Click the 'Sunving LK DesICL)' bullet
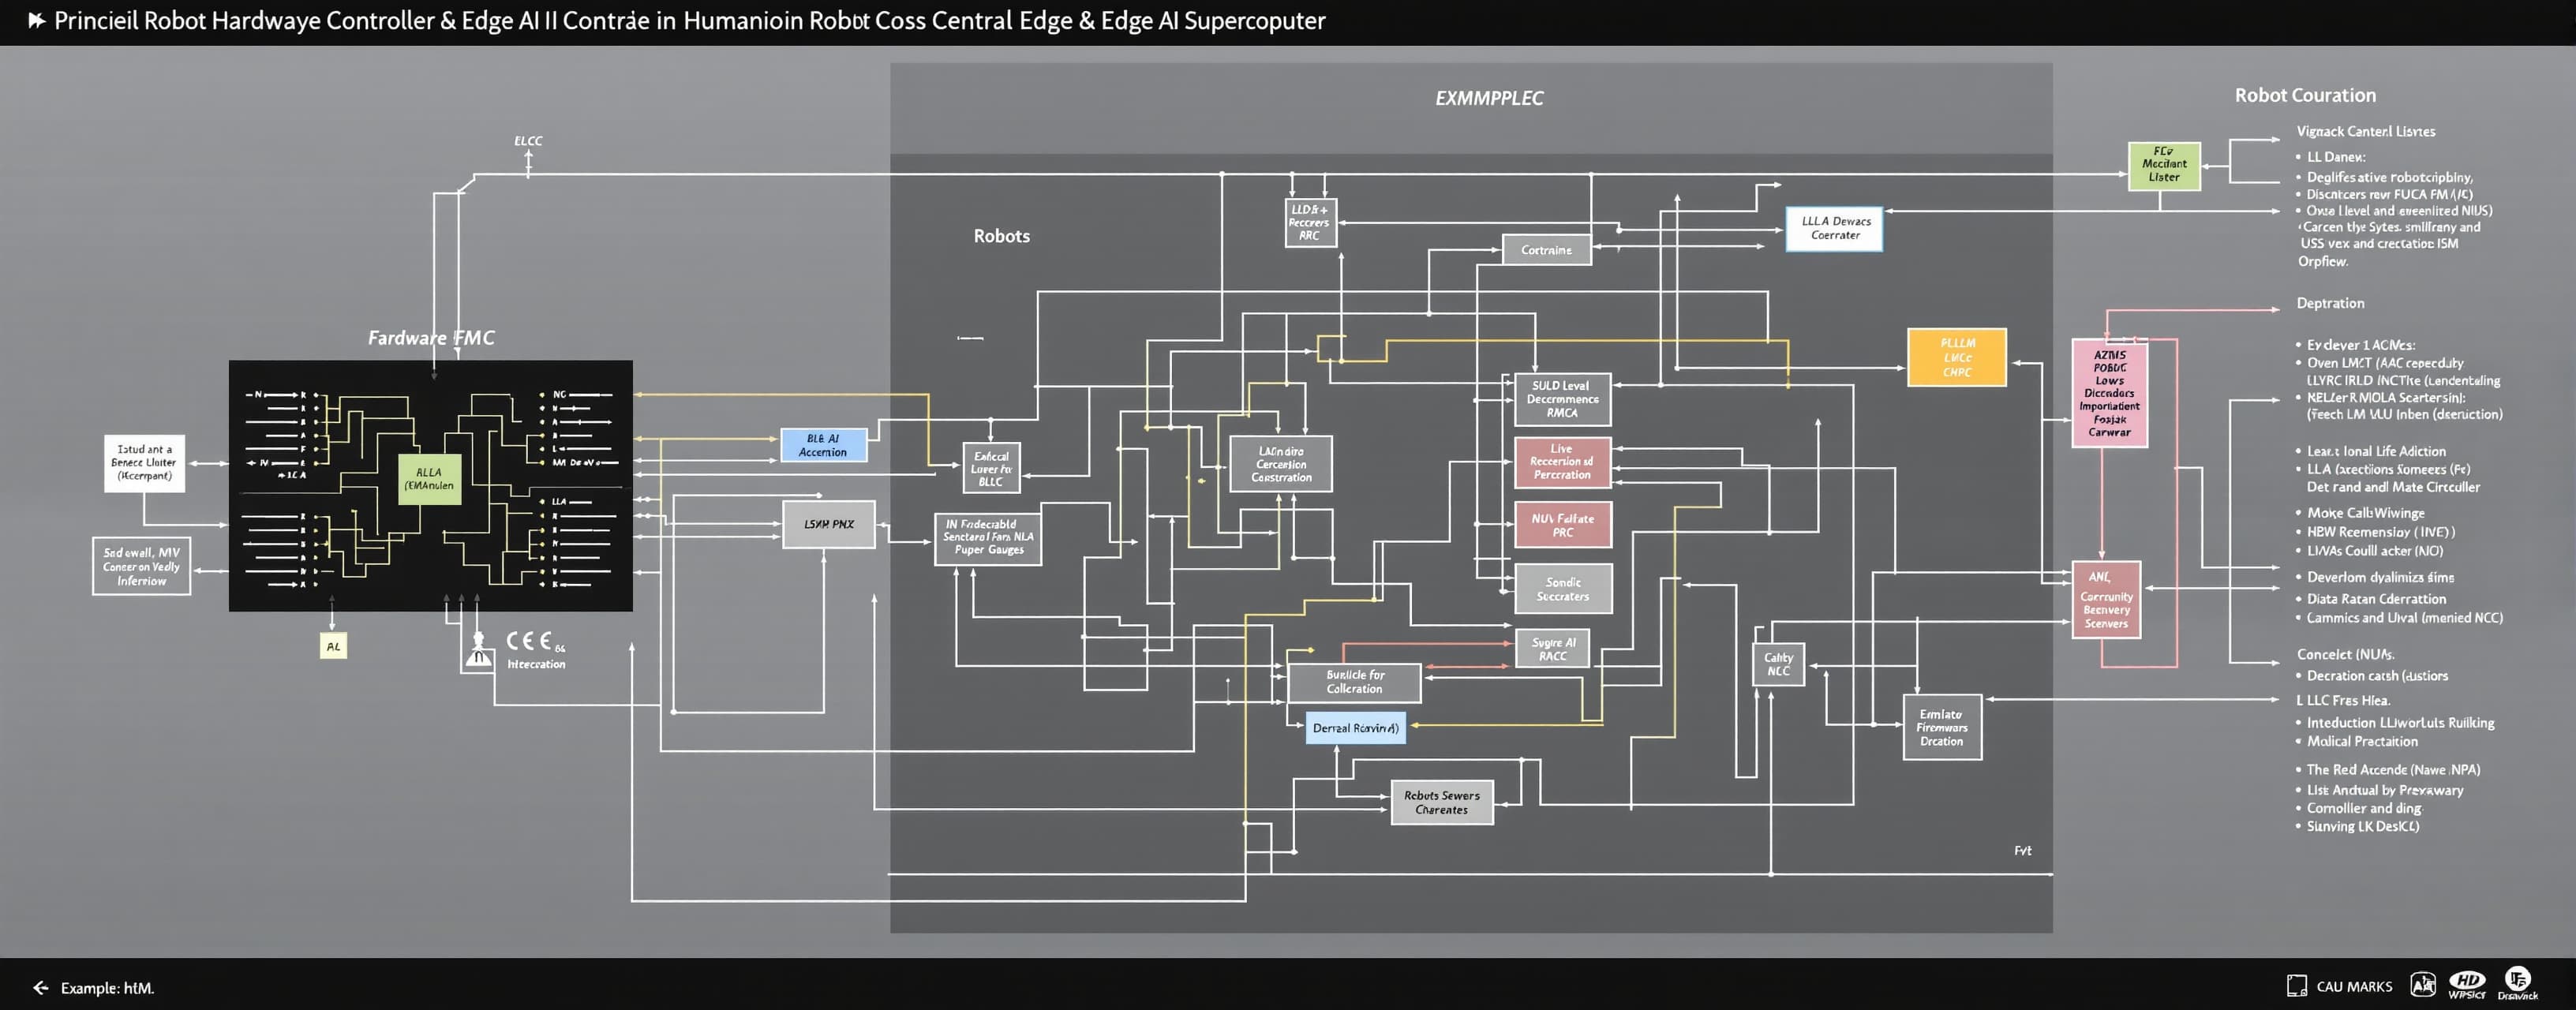The image size is (2576, 1010). 2363,826
